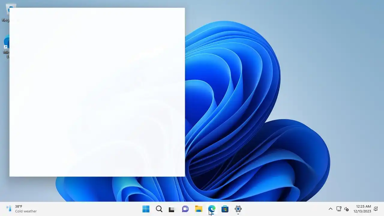Open Microsoft Store from taskbar
This screenshot has width=384, height=216.
tap(225, 209)
